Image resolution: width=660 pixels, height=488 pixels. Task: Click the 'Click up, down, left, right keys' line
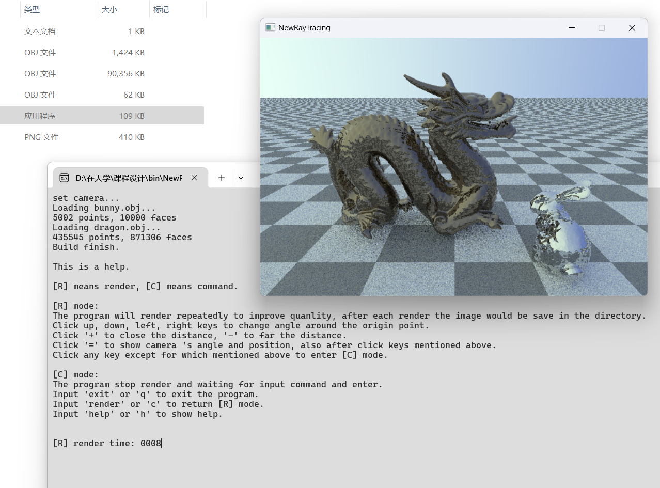[x=241, y=325]
